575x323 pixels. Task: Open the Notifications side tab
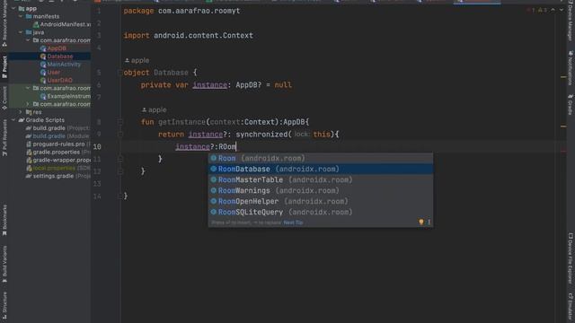(571, 68)
